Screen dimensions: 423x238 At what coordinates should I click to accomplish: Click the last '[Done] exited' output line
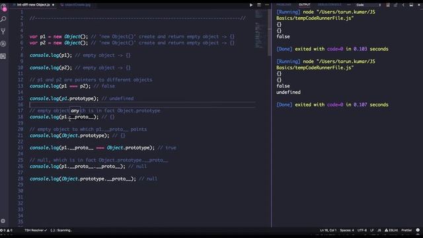click(332, 104)
